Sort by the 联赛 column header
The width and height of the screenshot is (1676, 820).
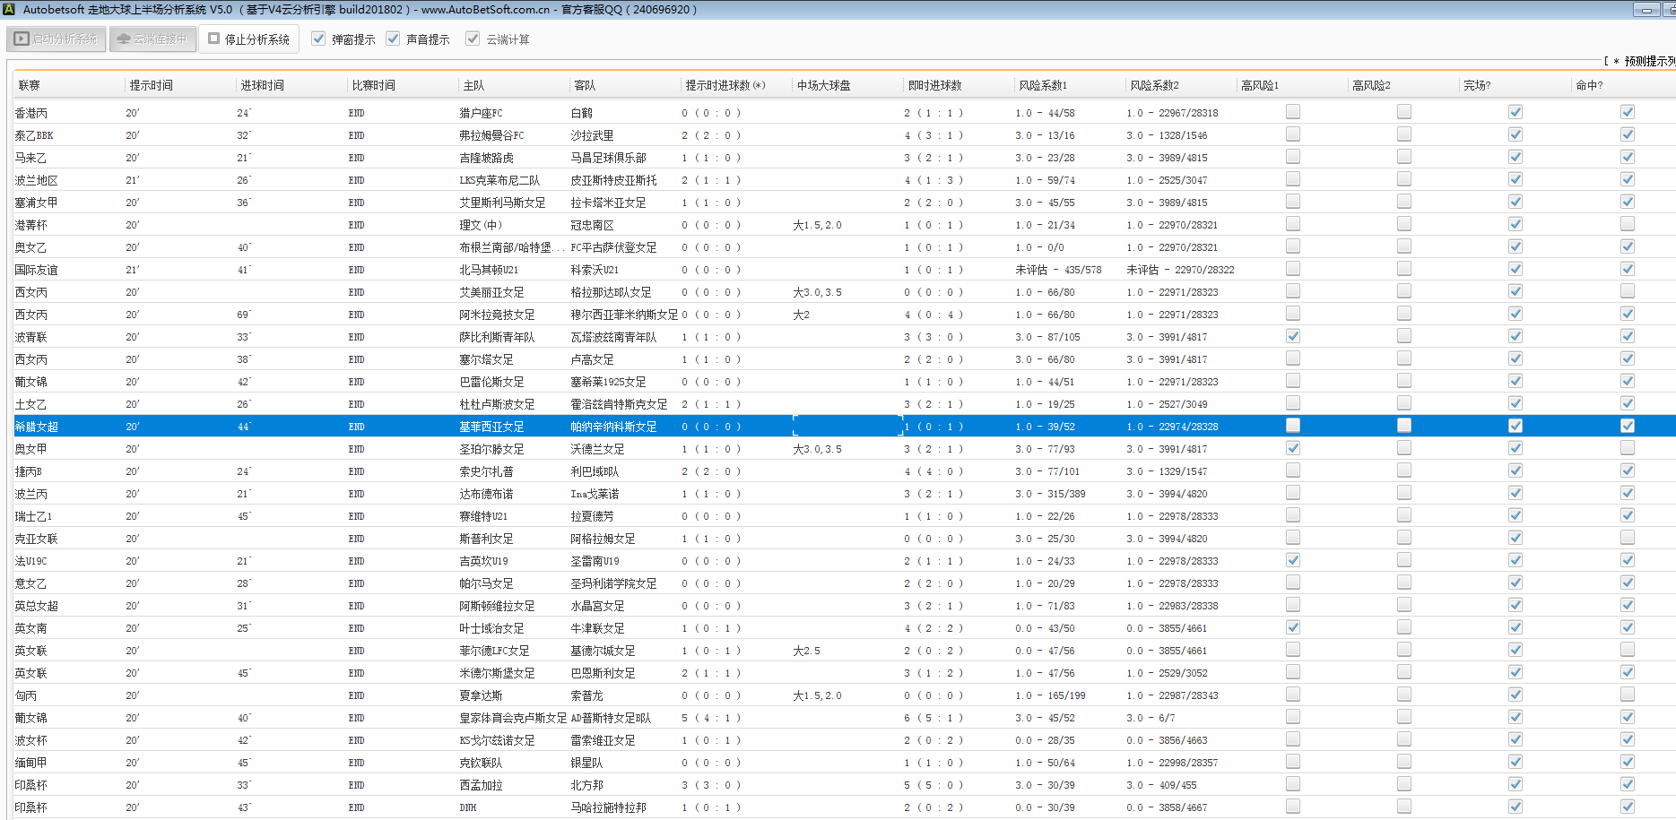point(30,85)
